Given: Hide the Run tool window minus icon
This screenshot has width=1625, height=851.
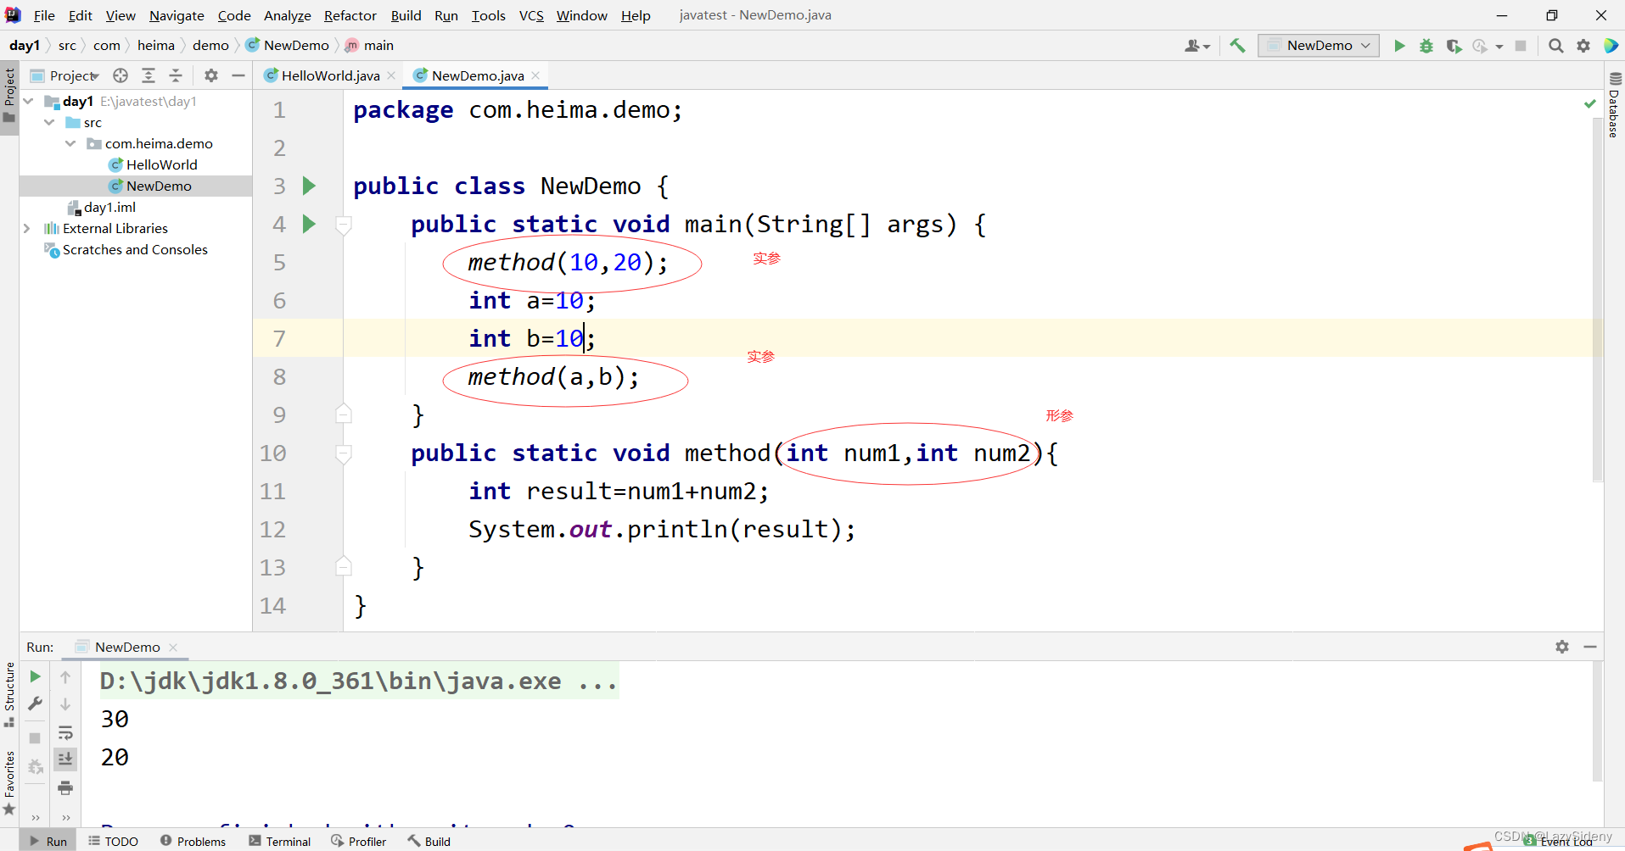Looking at the screenshot, I should (x=1590, y=647).
